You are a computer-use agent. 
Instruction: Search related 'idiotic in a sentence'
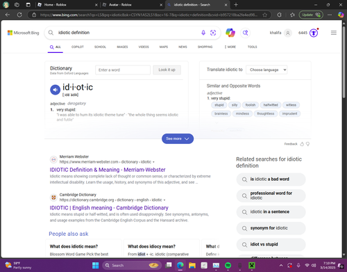pyautogui.click(x=271, y=211)
